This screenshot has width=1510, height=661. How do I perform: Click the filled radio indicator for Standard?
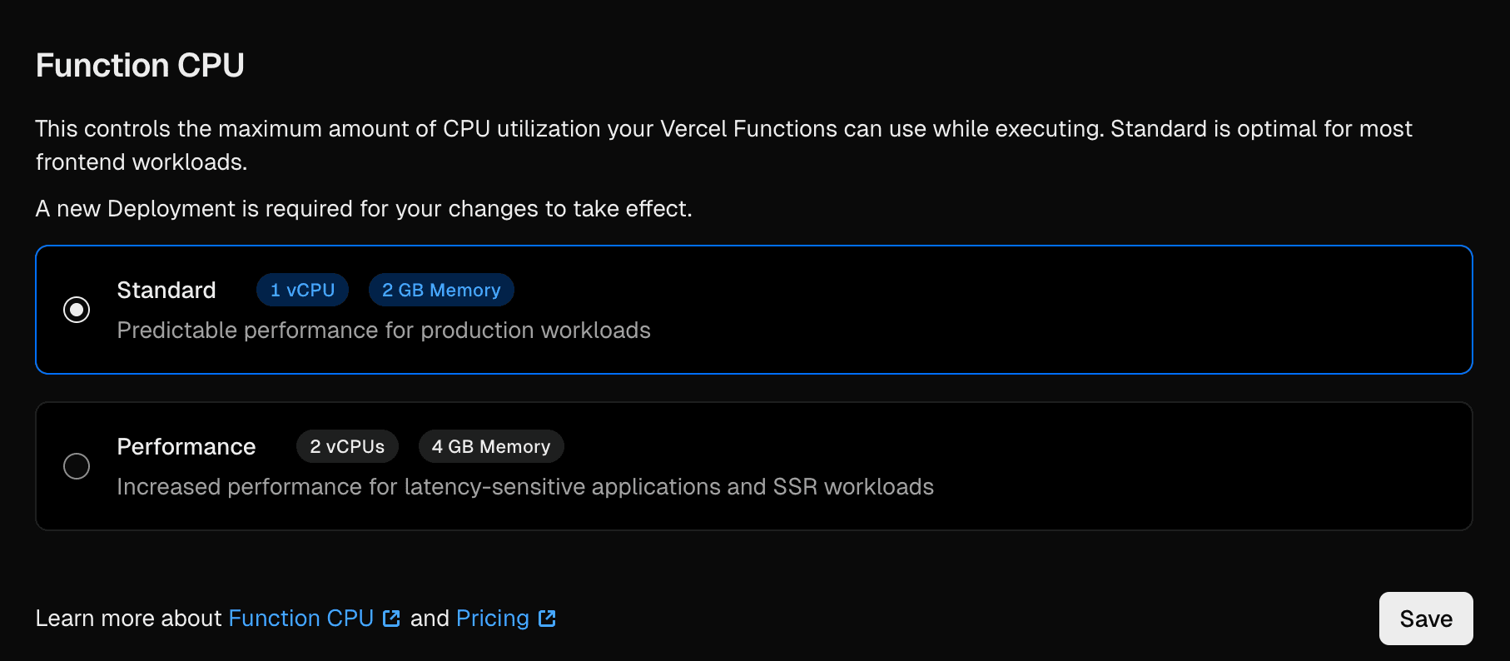(x=77, y=310)
